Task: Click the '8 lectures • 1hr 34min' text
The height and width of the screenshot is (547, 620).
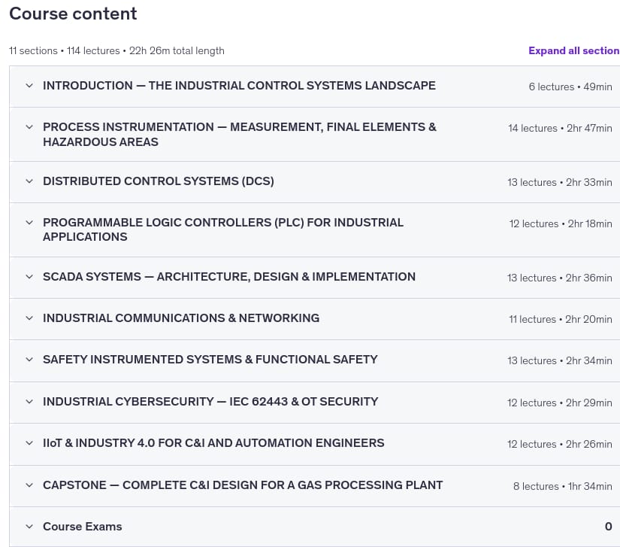Action: 563,487
